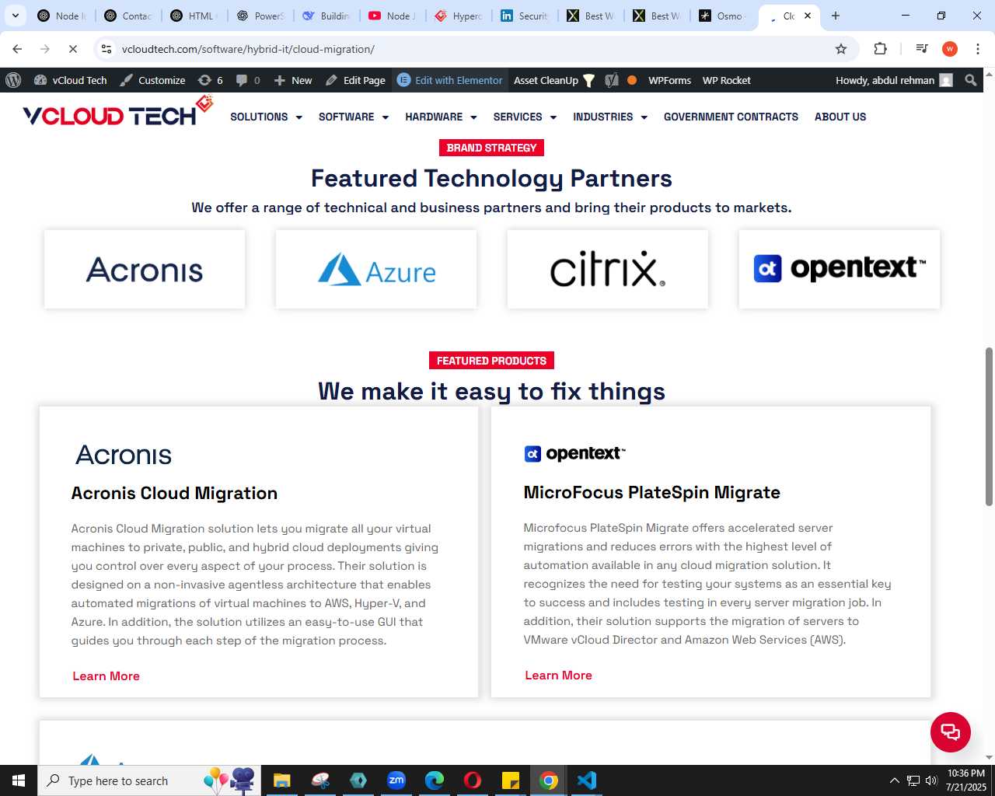Image resolution: width=995 pixels, height=796 pixels.
Task: Open Visual Studio Code from taskbar
Action: [x=587, y=780]
